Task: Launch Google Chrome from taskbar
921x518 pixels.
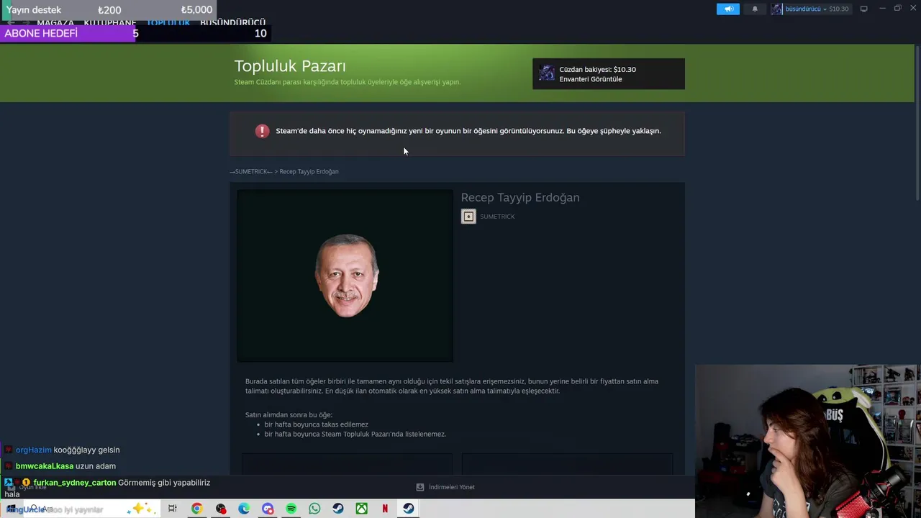Action: (x=196, y=509)
